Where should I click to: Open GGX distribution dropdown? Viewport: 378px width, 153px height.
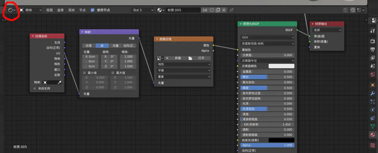[267, 37]
